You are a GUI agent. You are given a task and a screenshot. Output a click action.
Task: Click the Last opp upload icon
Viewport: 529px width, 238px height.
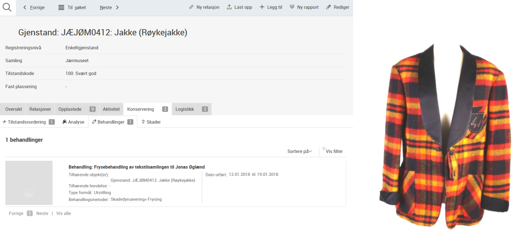click(x=229, y=7)
